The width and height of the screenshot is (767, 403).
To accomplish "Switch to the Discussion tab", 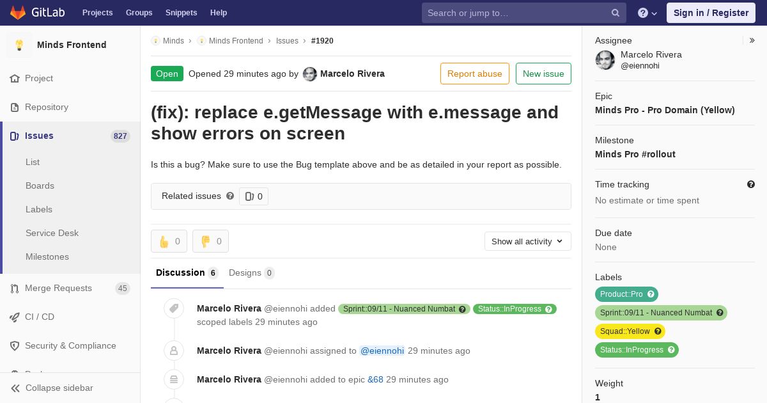I will (187, 273).
